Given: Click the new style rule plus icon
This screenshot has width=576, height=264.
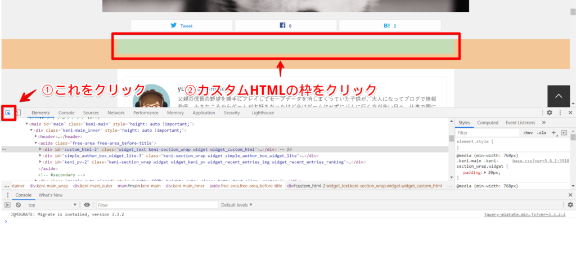Looking at the screenshot, I should (553, 133).
